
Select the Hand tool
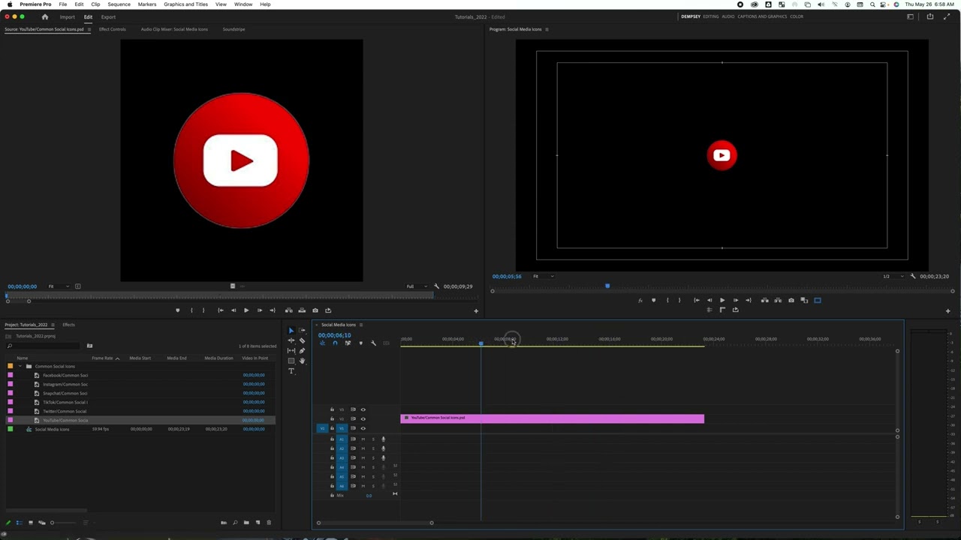click(x=302, y=361)
